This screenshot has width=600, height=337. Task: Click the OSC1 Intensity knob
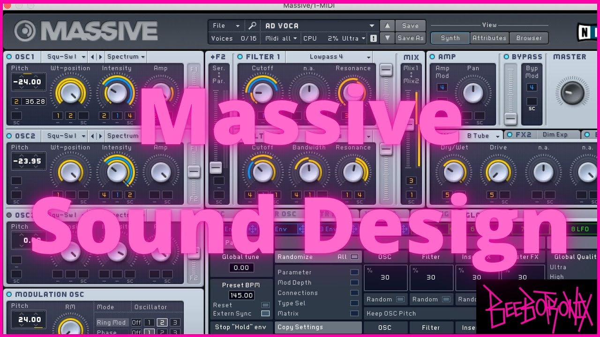[117, 92]
